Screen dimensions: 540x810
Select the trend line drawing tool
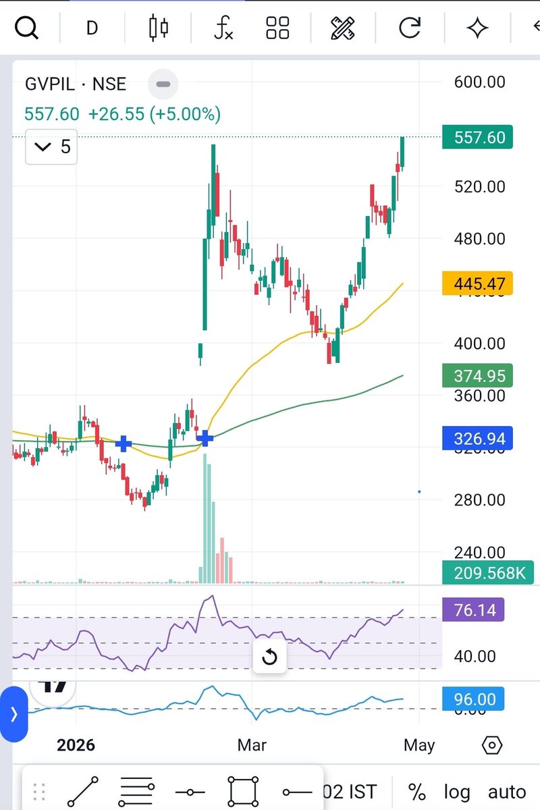pyautogui.click(x=83, y=791)
